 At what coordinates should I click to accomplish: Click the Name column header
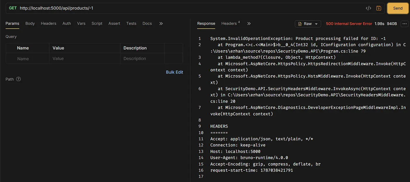coord(23,48)
